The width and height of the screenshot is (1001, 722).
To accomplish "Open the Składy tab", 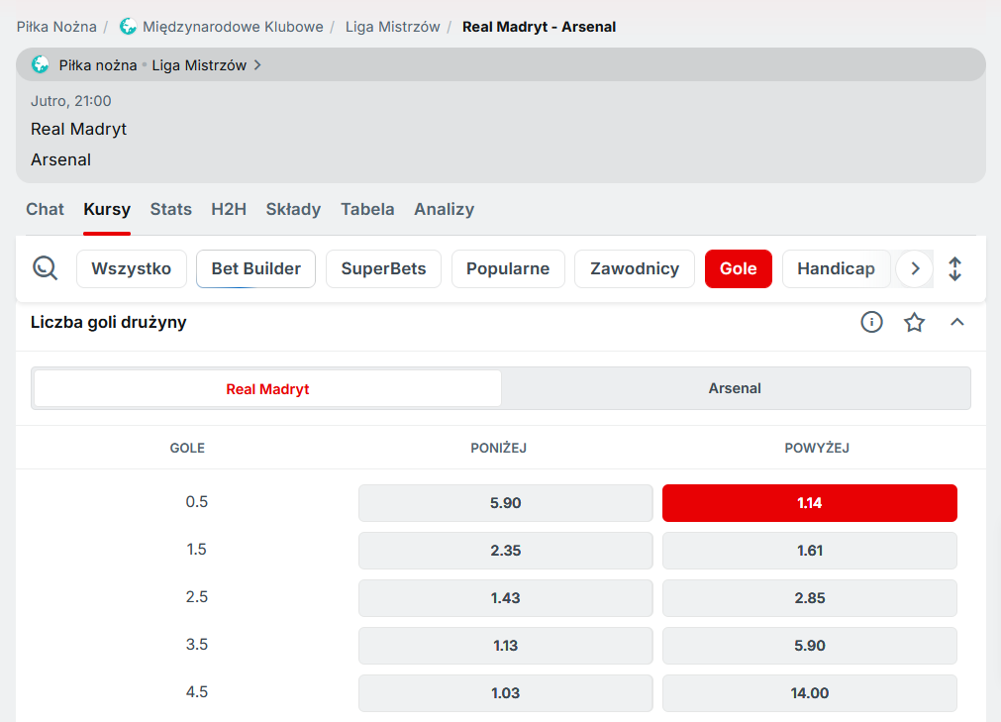I will tap(293, 209).
